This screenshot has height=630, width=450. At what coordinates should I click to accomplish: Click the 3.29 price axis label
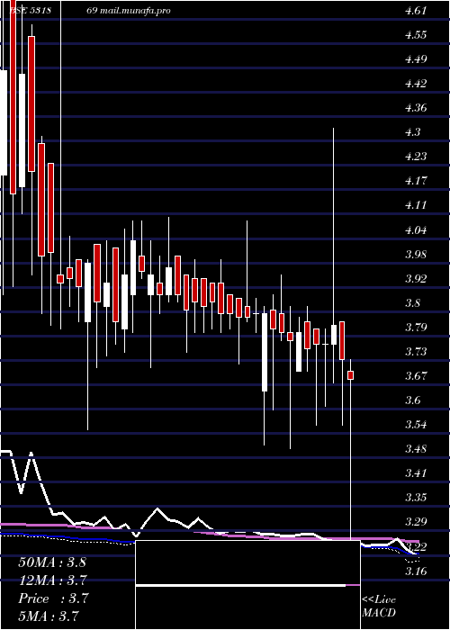pyautogui.click(x=416, y=522)
